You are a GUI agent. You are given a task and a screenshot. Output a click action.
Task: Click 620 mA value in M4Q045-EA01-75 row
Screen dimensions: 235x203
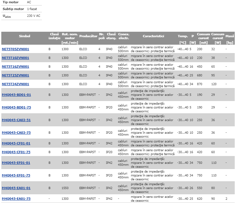point(200,199)
